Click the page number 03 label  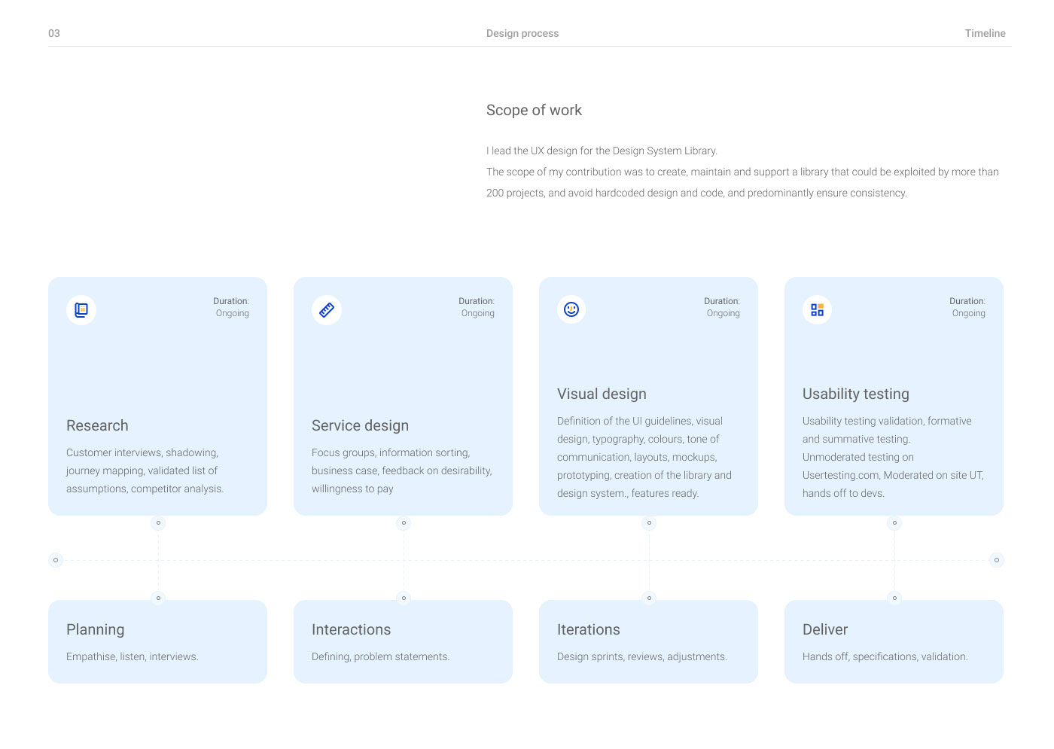[54, 33]
